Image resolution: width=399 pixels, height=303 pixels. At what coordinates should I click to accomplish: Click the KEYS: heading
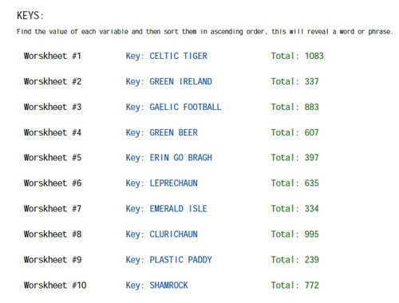(30, 16)
